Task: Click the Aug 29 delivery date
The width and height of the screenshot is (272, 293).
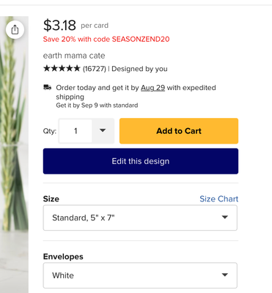Action: (x=152, y=88)
